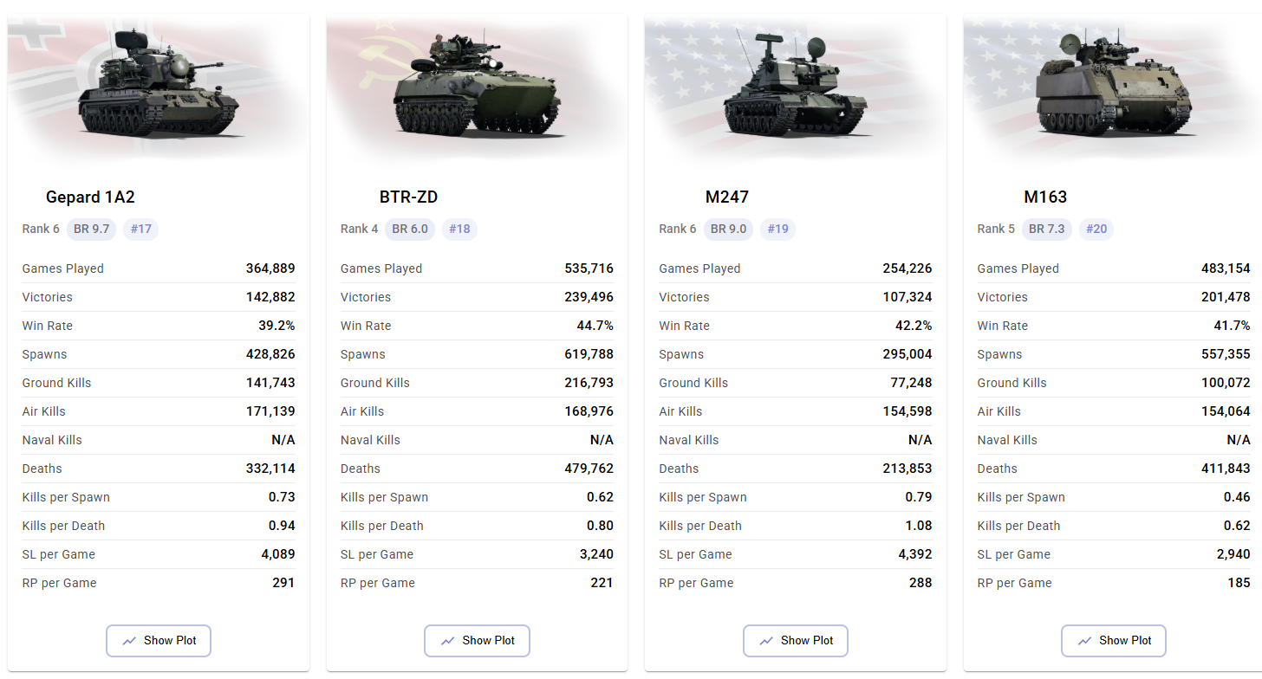Viewport: 1262px width, 679px height.
Task: Click the M163 vehicle name
Action: pyautogui.click(x=1045, y=197)
